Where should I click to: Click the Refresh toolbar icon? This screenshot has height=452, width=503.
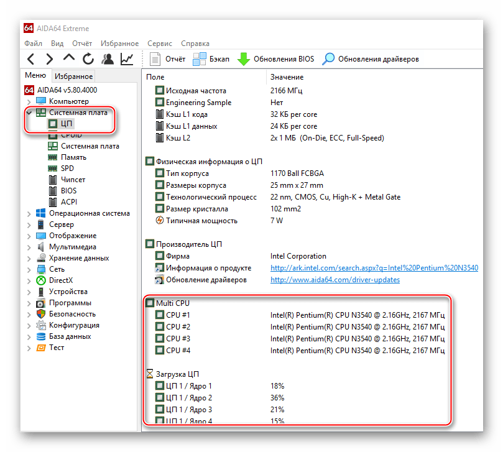coord(88,59)
